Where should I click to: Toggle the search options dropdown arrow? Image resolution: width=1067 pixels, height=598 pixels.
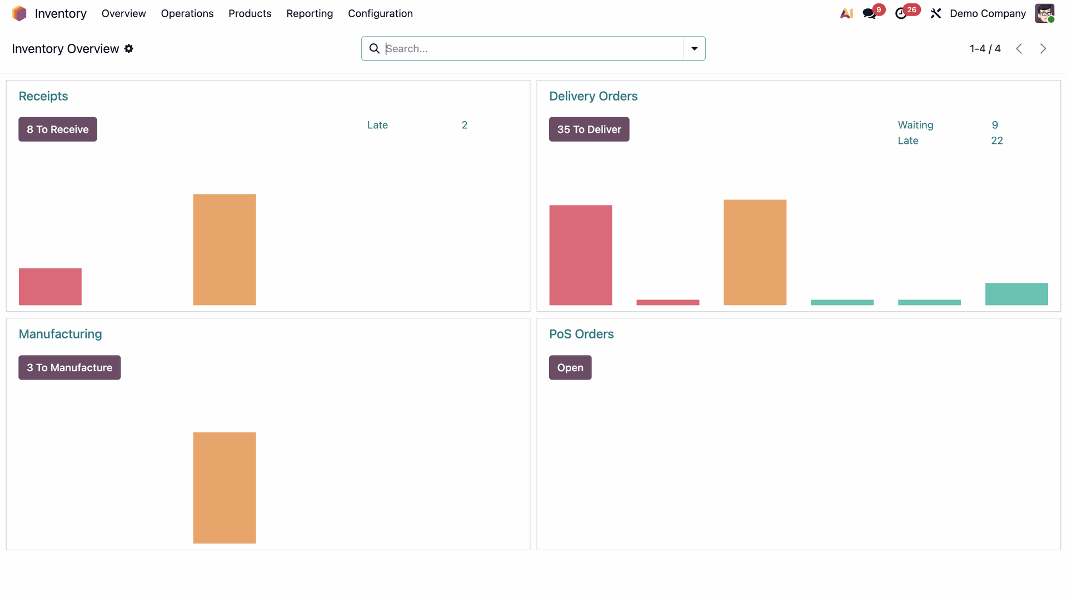pyautogui.click(x=695, y=49)
